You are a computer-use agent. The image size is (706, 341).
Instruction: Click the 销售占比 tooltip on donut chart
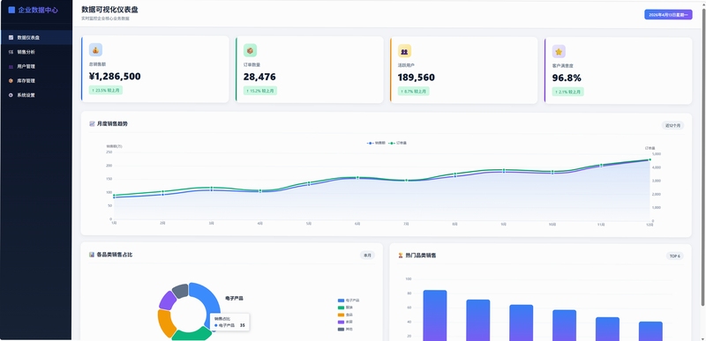pos(229,322)
